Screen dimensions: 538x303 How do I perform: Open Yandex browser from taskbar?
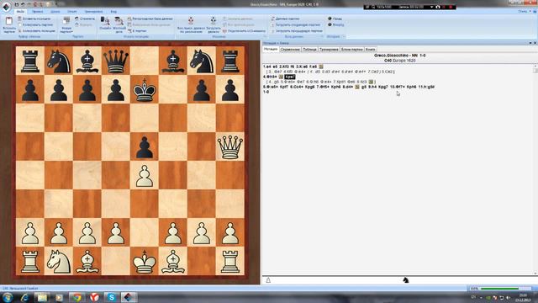click(x=94, y=297)
